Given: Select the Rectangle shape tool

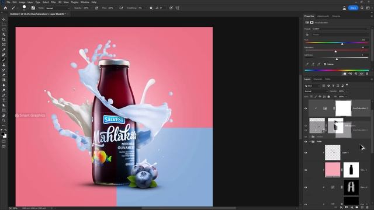Looking at the screenshot, I should [4, 110].
